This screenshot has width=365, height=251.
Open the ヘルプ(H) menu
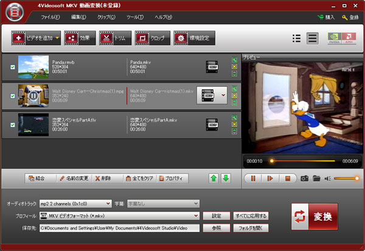164,17
